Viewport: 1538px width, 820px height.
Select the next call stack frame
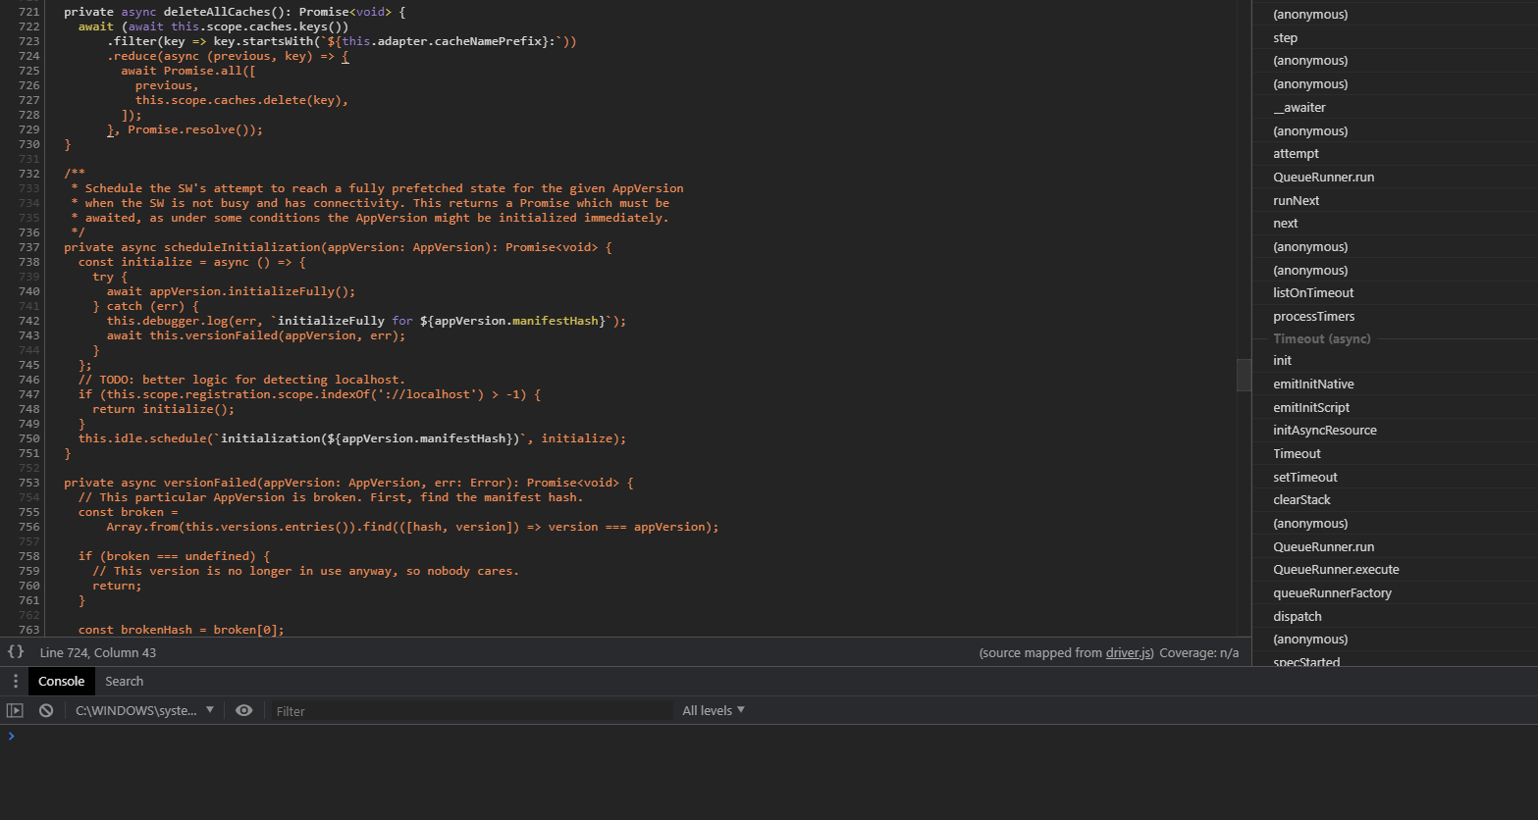pos(1395,223)
